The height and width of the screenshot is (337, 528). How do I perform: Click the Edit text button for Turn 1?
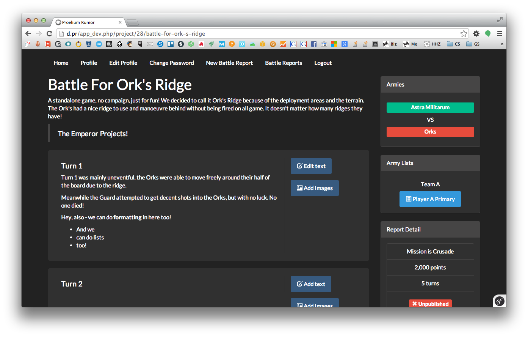coord(311,166)
